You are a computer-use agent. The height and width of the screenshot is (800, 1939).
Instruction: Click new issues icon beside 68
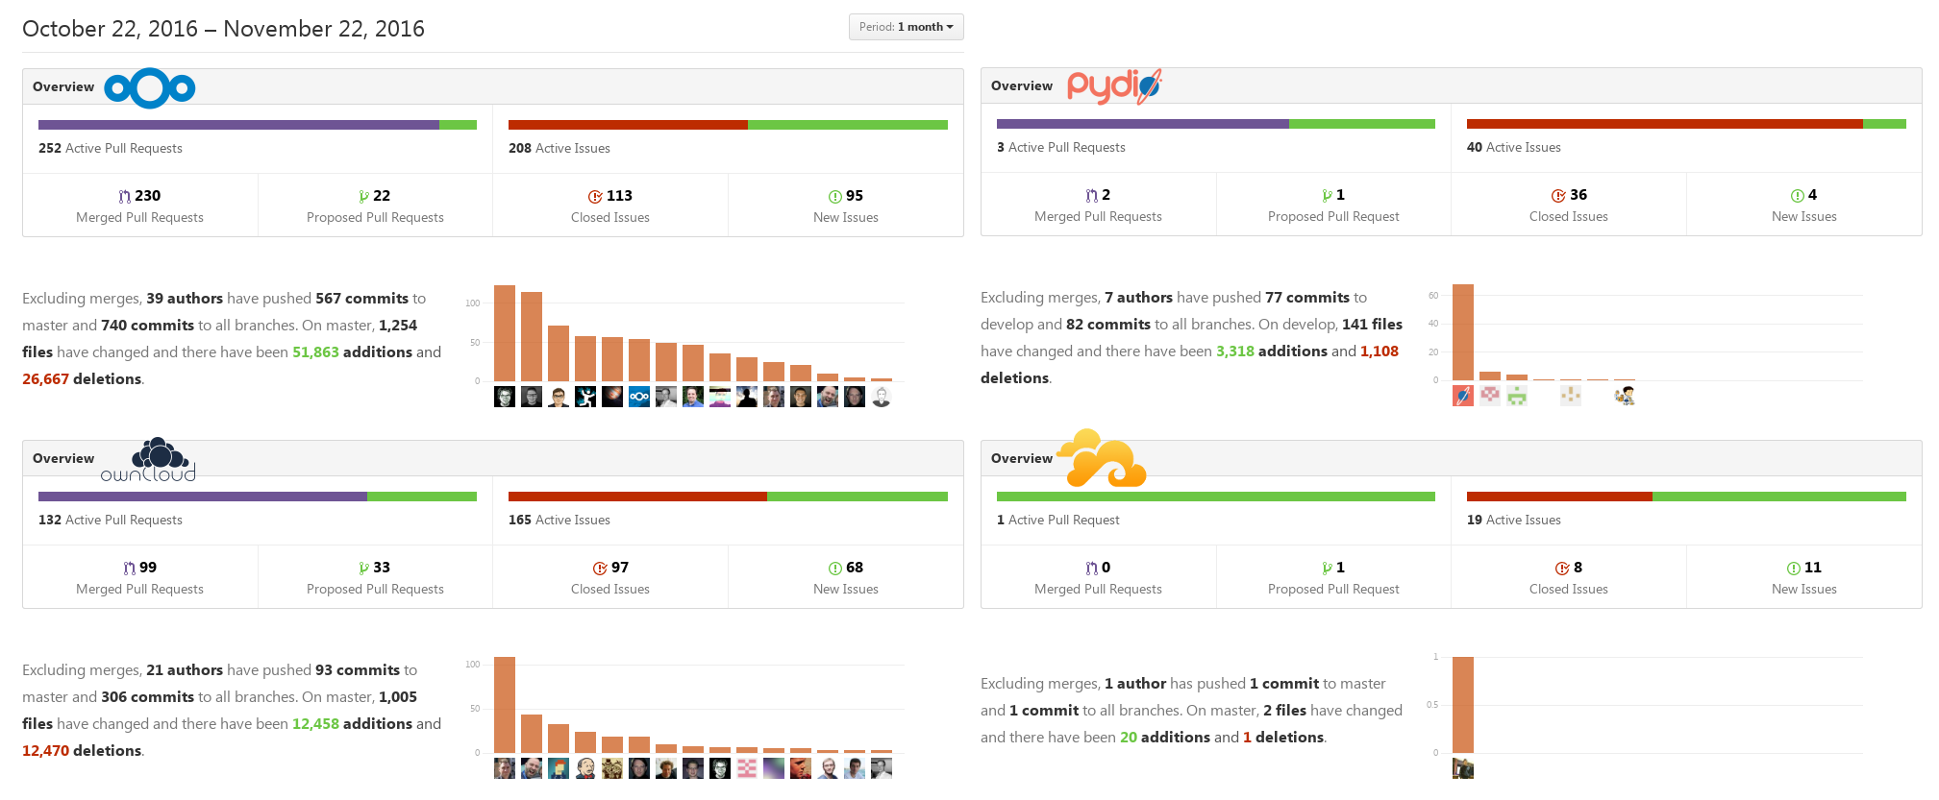click(834, 568)
